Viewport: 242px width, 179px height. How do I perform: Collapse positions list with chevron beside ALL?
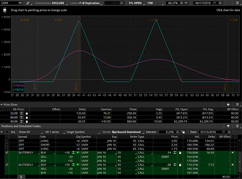[2, 132]
